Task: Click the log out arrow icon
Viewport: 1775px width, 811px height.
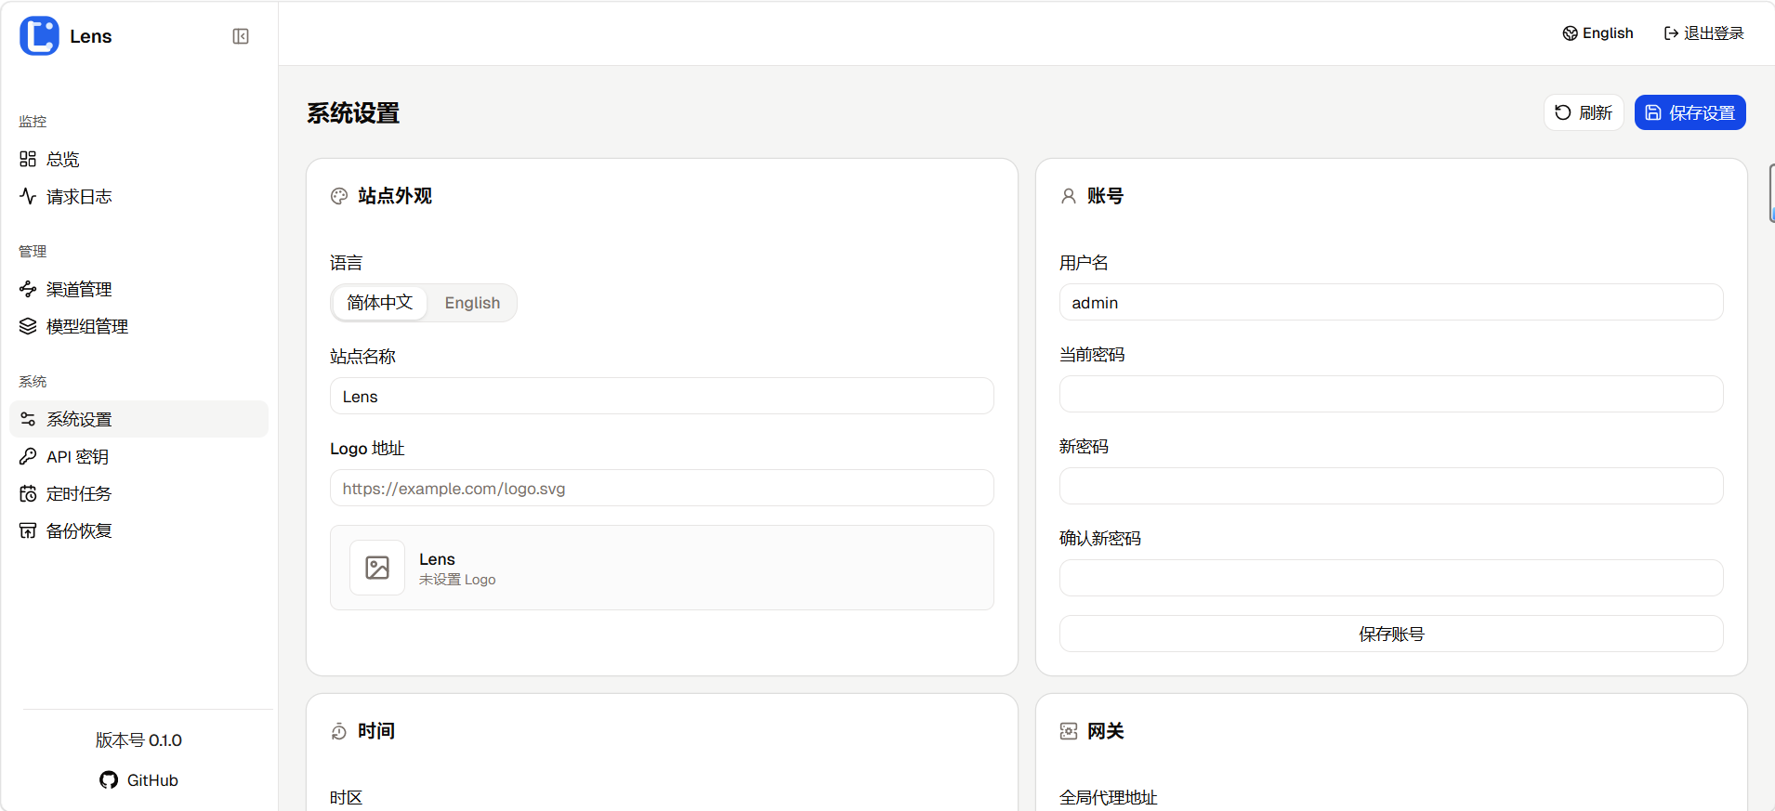Action: 1671,33
